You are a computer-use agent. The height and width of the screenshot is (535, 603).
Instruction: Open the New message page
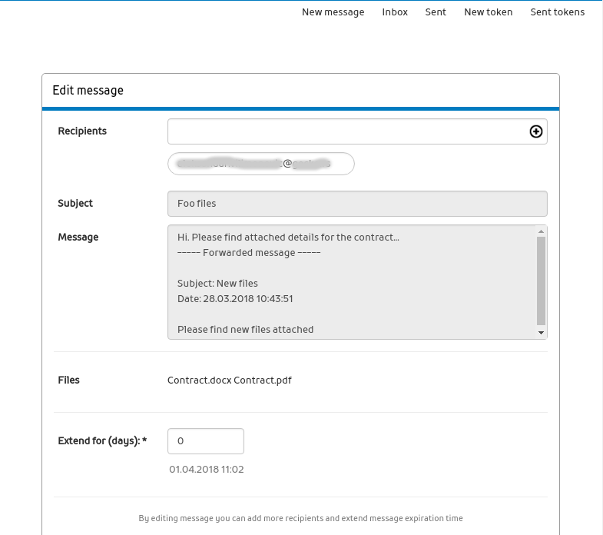pos(333,12)
